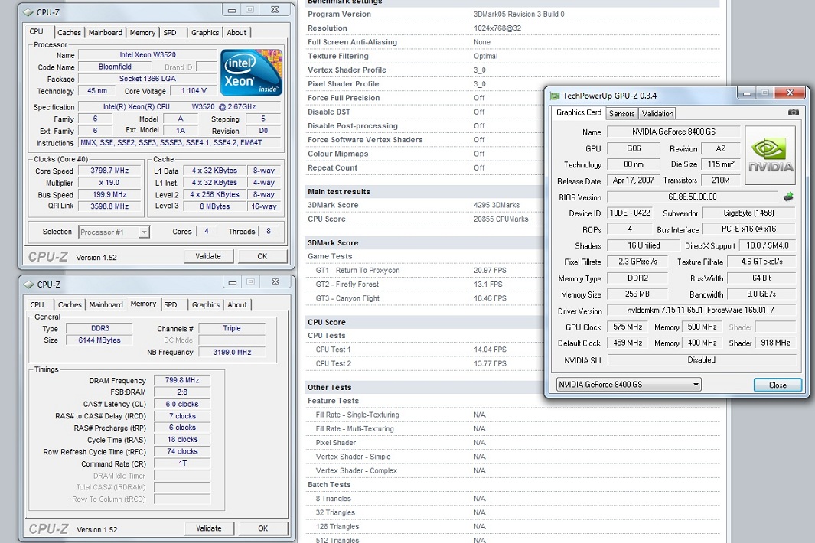Open Graphics tab in bottom CPU-Z window
This screenshot has width=815, height=543.
205,304
